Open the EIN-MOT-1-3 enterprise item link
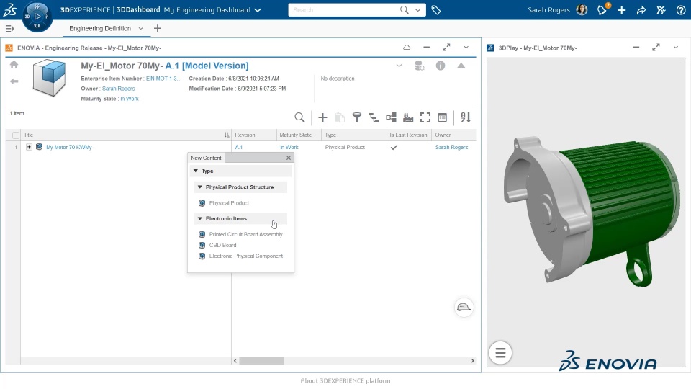The image size is (691, 389). tap(163, 79)
